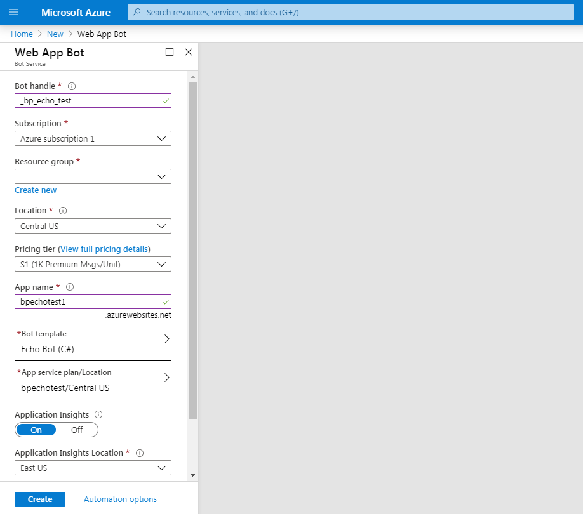The image size is (583, 514).
Task: Maximize the Web App Bot blade
Action: point(170,52)
